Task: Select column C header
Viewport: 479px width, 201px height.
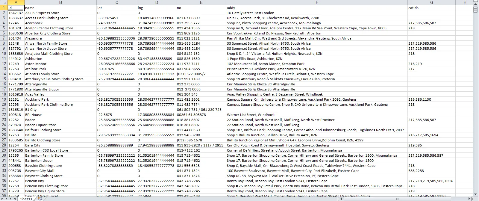Action: point(117,2)
